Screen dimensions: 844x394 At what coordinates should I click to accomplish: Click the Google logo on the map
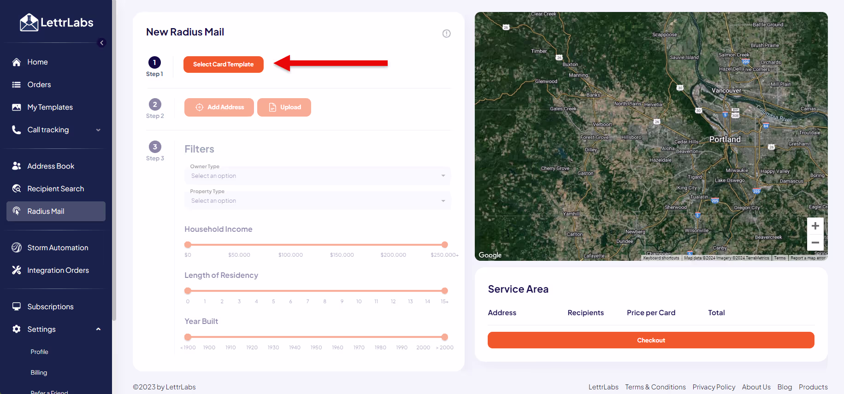coord(490,255)
